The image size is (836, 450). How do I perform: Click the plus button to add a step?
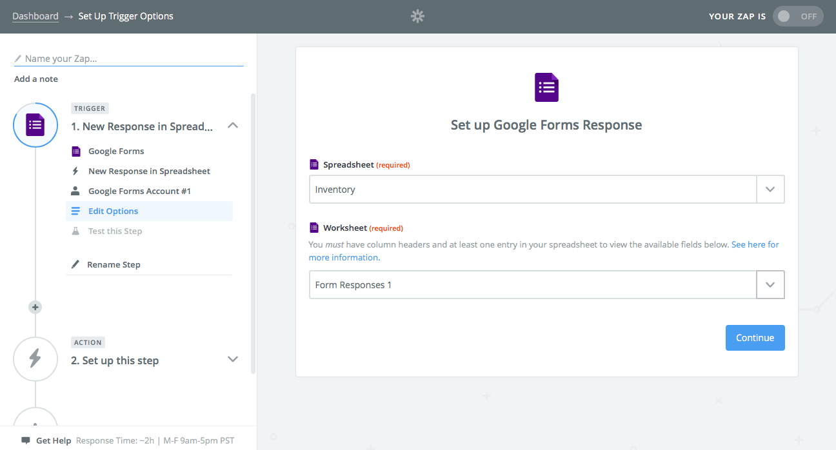coord(35,308)
